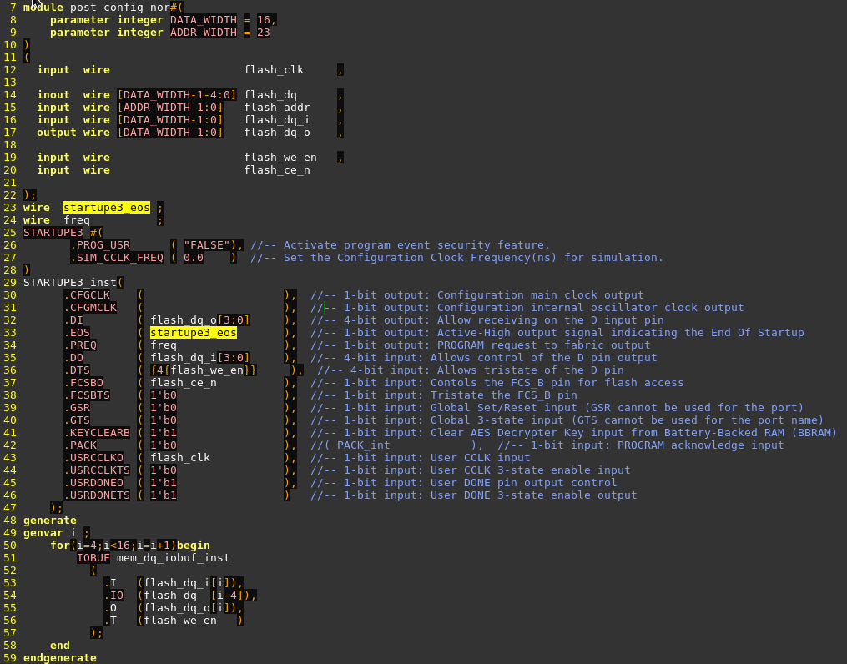This screenshot has width=847, height=664.
Task: Click "begin" keyword on line 50
Action: [x=194, y=546]
